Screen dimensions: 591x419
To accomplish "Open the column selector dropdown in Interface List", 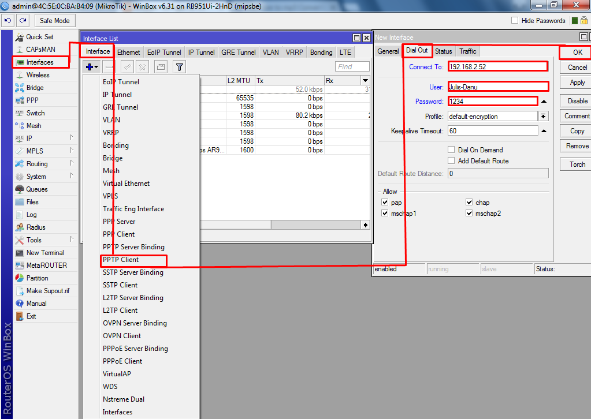I will 365,80.
